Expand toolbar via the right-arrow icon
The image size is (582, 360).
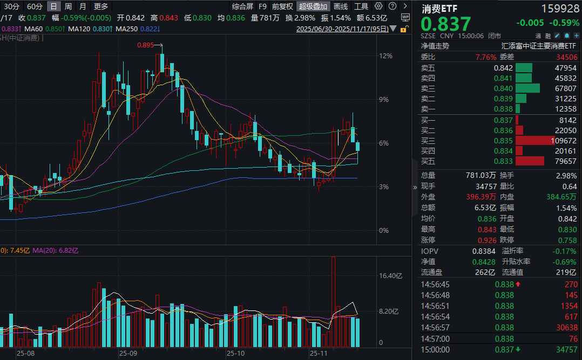click(404, 7)
